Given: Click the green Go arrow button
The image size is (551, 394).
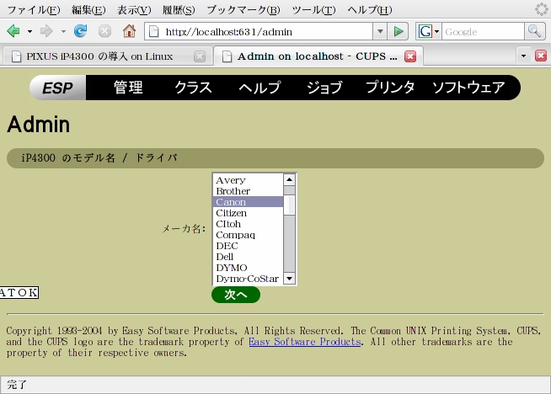Looking at the screenshot, I should [399, 32].
